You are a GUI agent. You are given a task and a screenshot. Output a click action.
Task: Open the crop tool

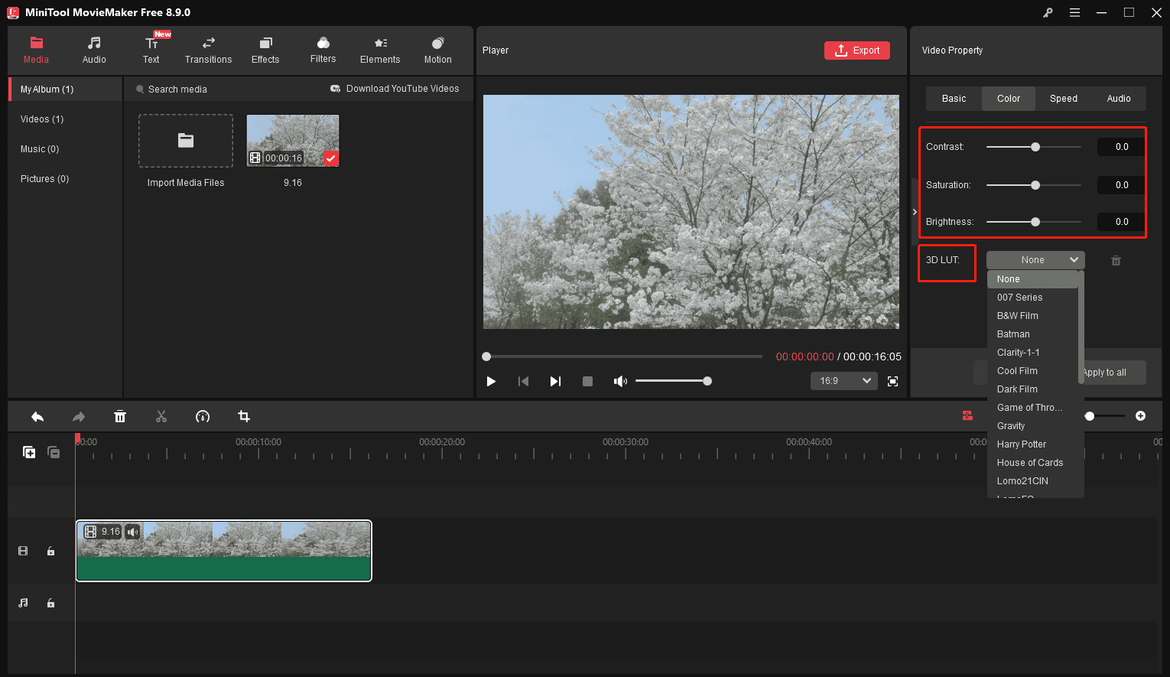[244, 416]
